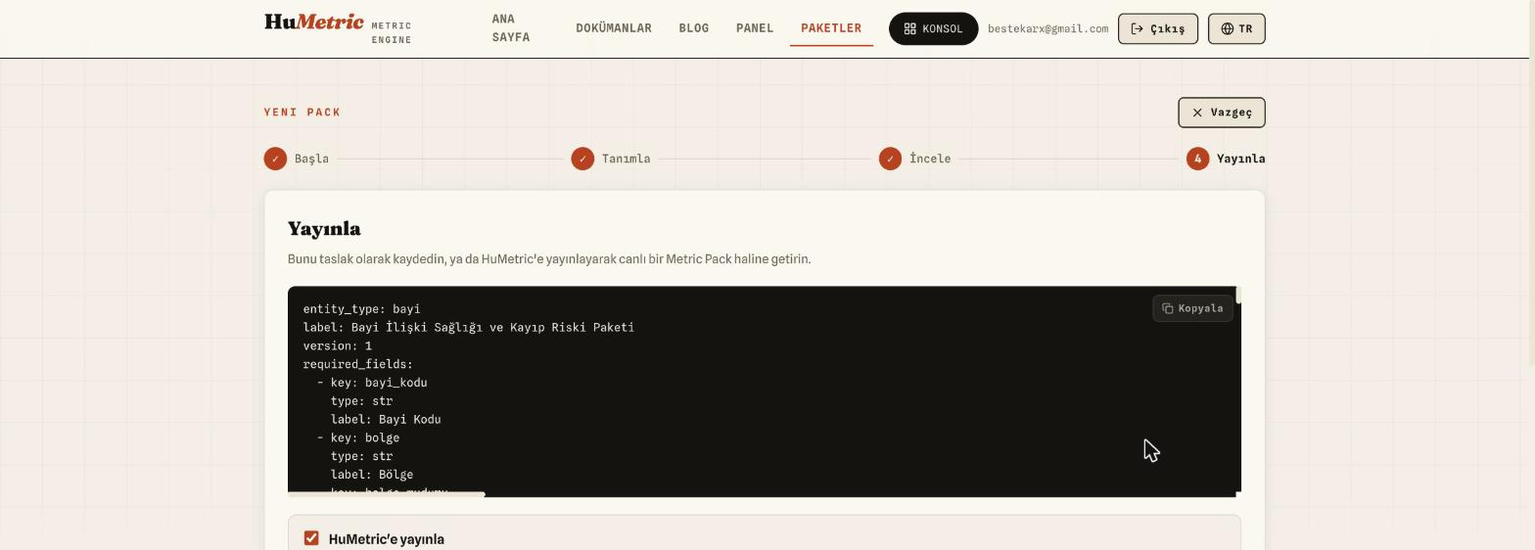Open the Panel page

tap(755, 28)
